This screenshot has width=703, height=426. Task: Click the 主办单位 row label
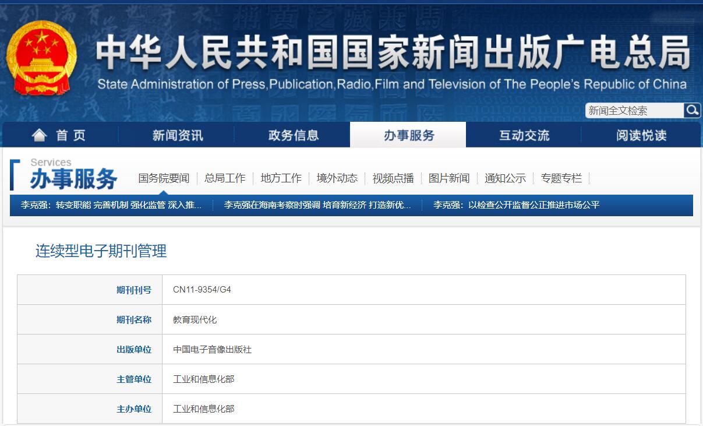pos(134,409)
